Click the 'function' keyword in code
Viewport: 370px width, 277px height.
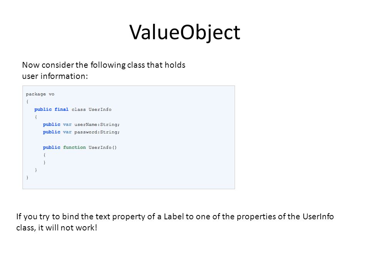click(74, 147)
